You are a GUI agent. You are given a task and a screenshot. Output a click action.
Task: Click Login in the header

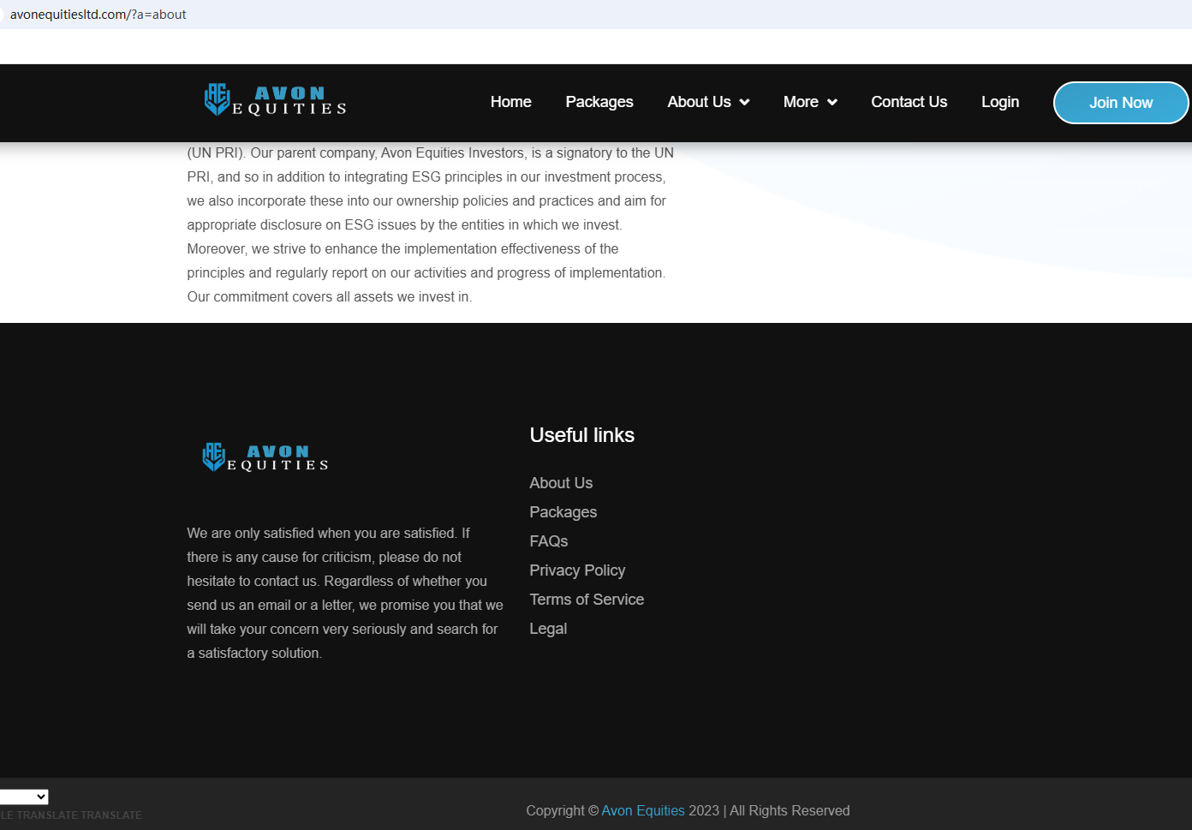1000,102
